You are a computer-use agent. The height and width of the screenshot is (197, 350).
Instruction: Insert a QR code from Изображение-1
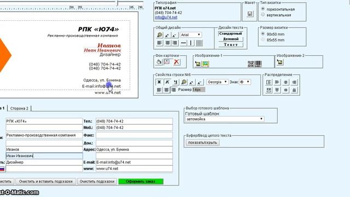tap(250, 64)
